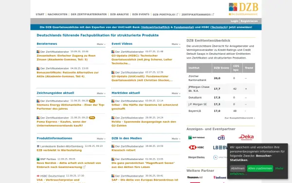Image resolution: width=292 pixels, height=183 pixels.
Task: Open Silber Hälfte der Gewinne article
Action: [145, 107]
